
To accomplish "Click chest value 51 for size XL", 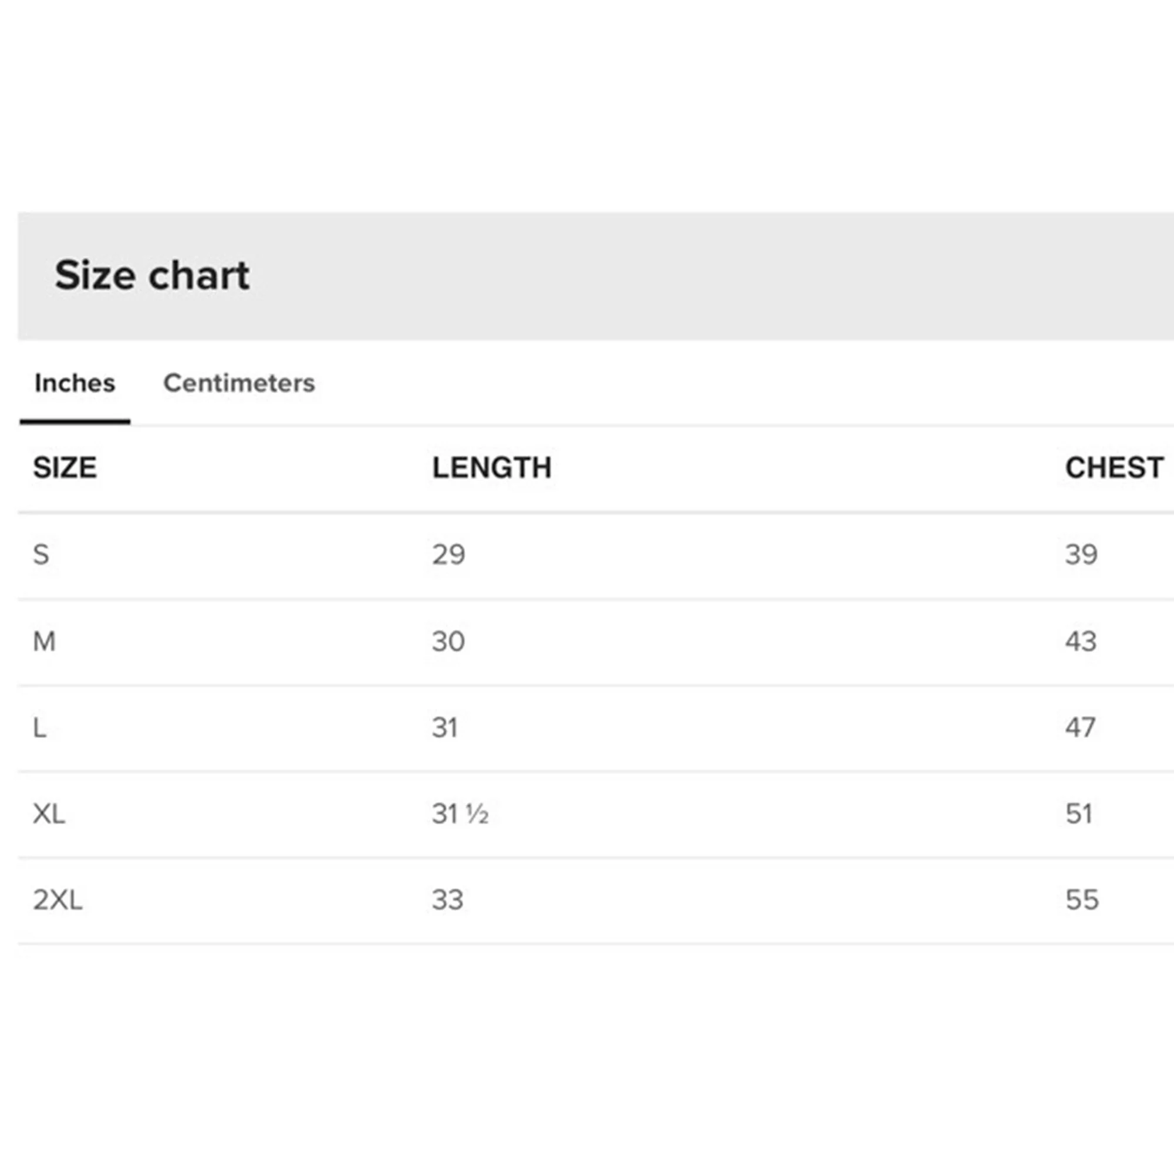I will (1079, 814).
